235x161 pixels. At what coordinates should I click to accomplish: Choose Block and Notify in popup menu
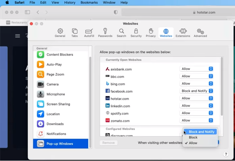(200, 132)
